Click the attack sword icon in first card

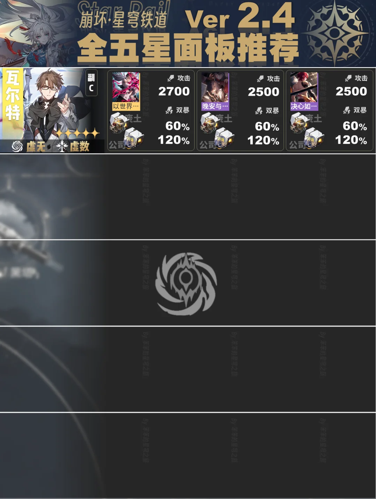[171, 78]
